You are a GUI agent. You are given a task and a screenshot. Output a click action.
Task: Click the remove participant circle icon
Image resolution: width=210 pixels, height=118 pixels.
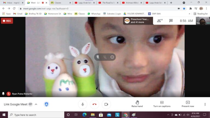coord(112,57)
